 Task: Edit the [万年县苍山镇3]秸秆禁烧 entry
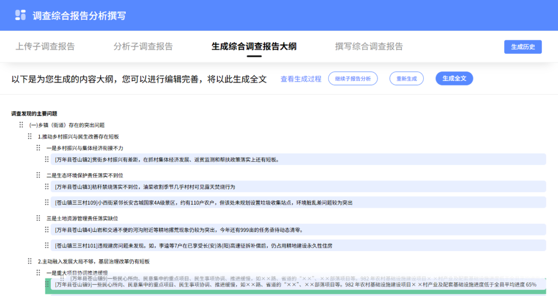298,186
